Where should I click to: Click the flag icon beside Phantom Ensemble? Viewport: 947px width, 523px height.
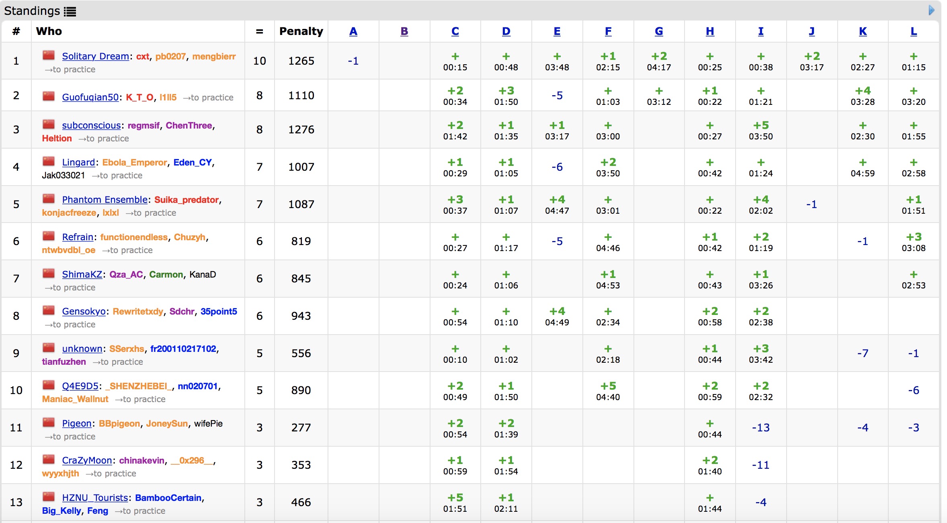tap(49, 199)
